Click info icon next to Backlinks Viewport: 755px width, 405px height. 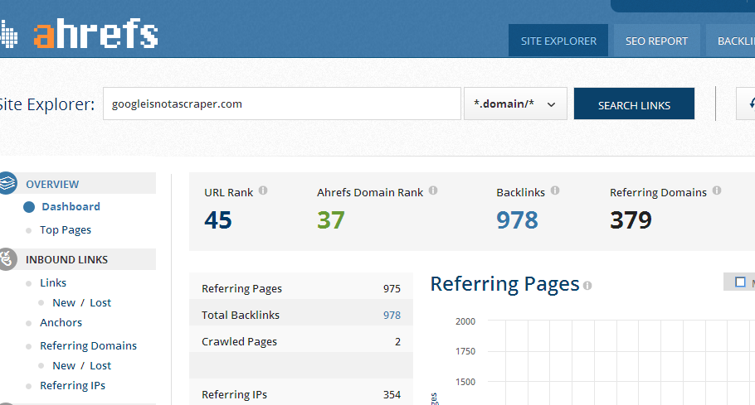pos(555,190)
